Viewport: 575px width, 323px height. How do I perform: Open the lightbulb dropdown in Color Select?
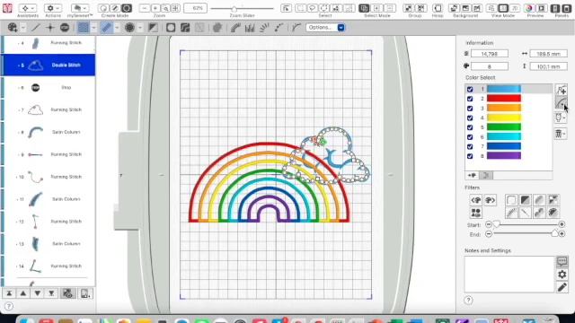pos(561,118)
